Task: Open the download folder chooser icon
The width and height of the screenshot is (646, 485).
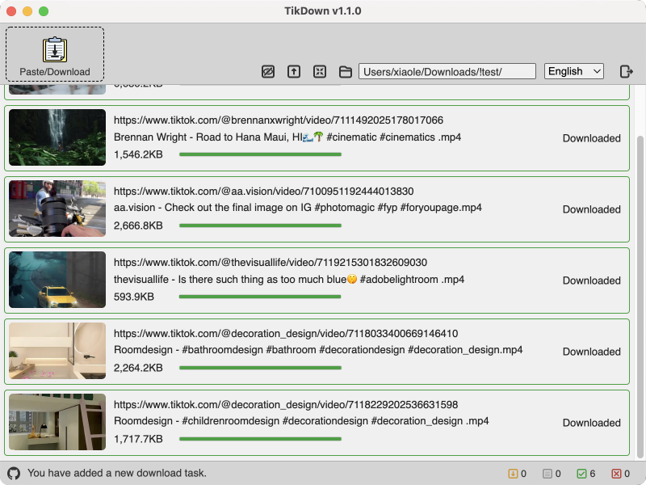Action: coord(346,72)
